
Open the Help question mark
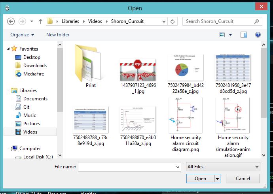258,35
